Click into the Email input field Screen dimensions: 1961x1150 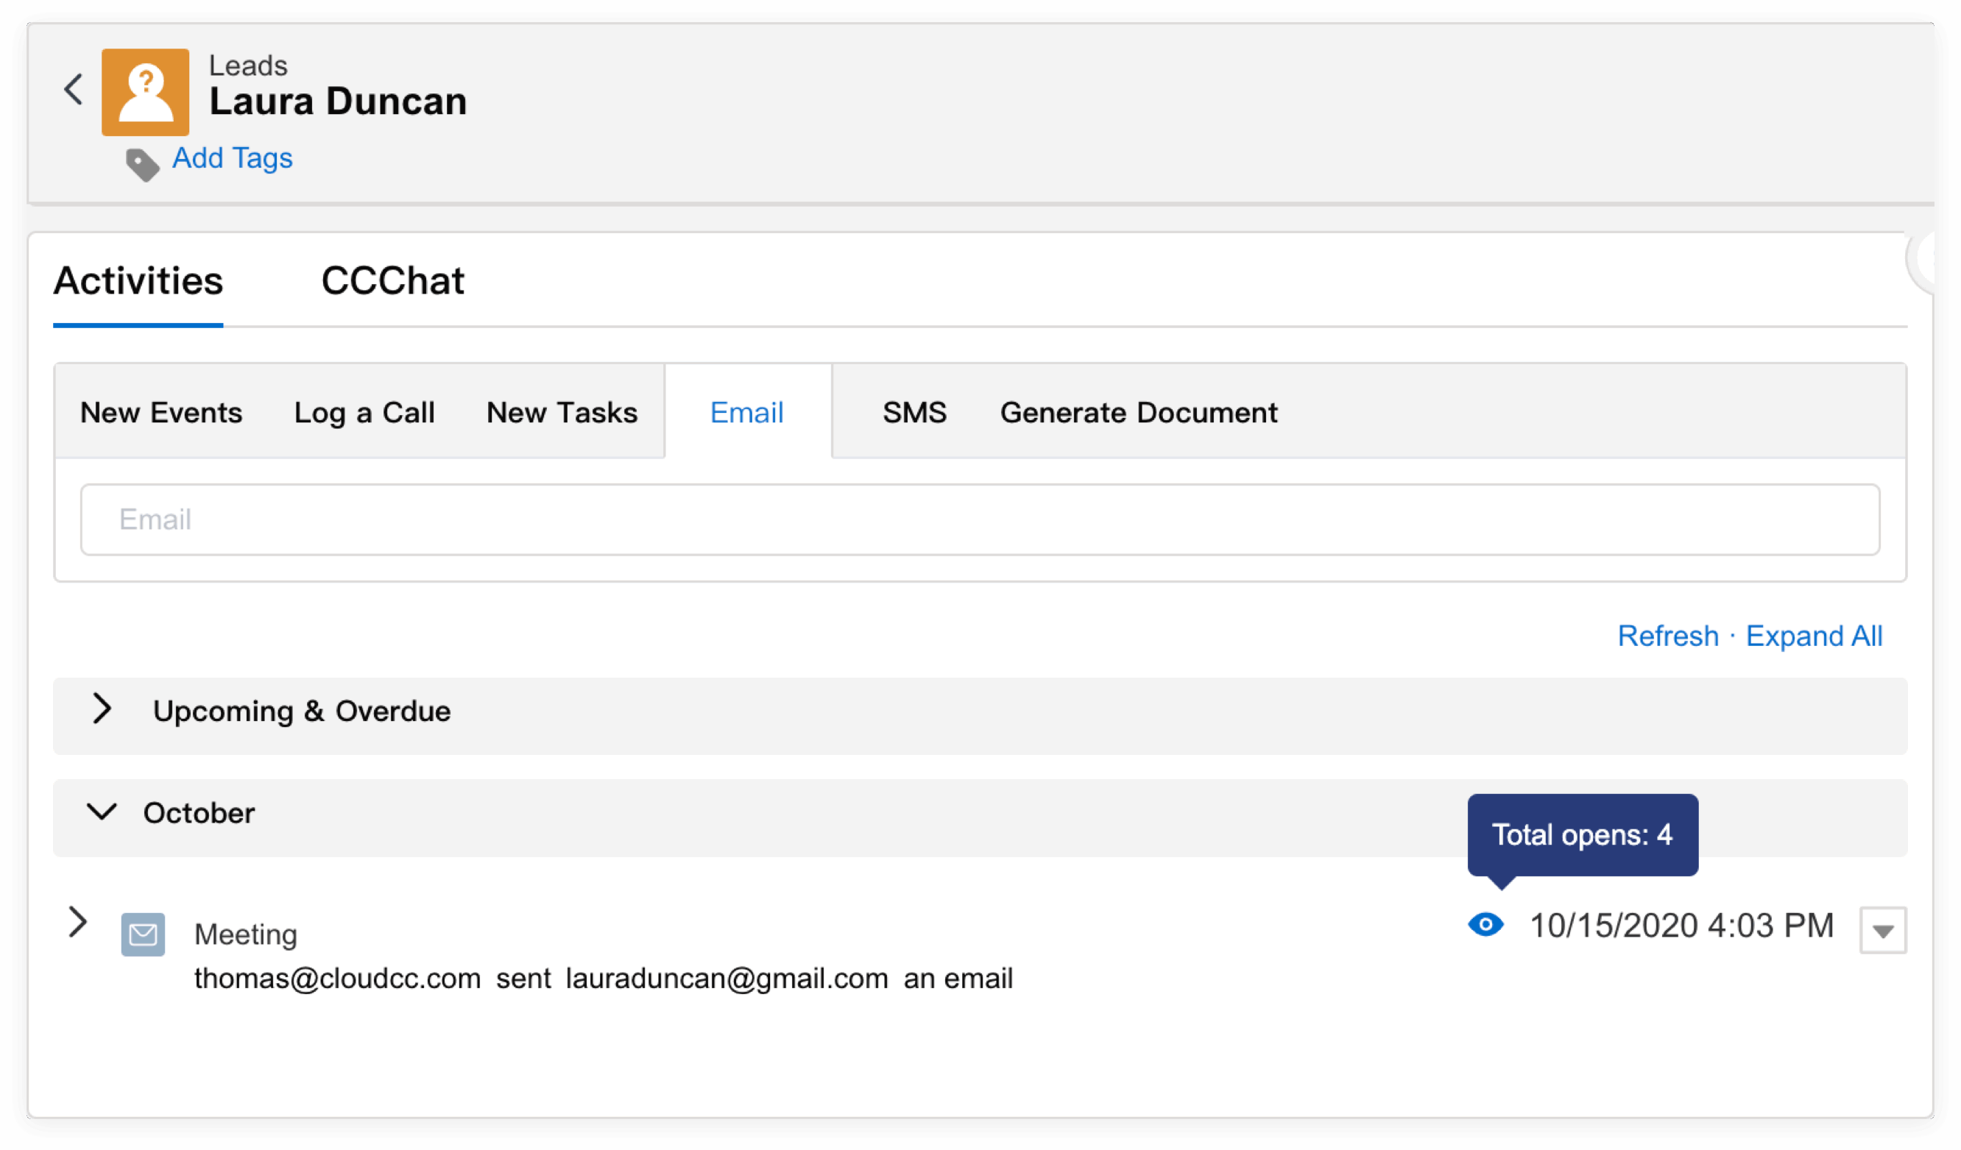click(x=980, y=519)
